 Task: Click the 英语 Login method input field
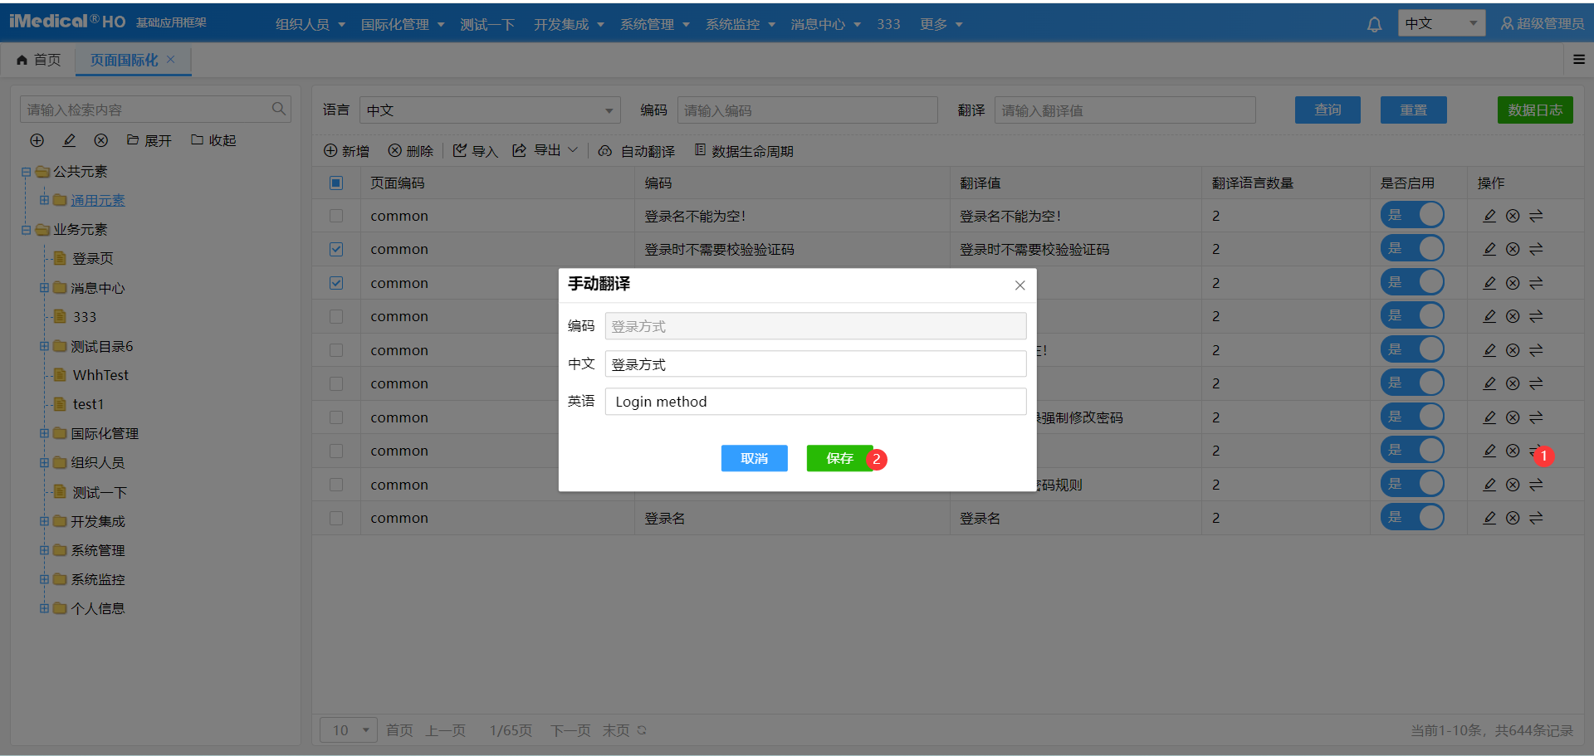click(815, 402)
